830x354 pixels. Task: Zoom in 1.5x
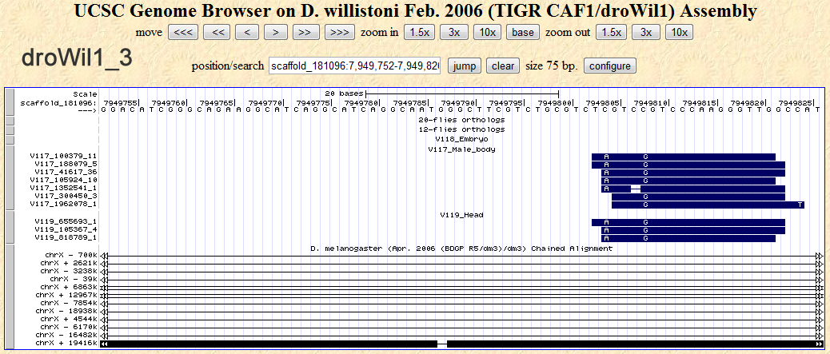point(420,32)
